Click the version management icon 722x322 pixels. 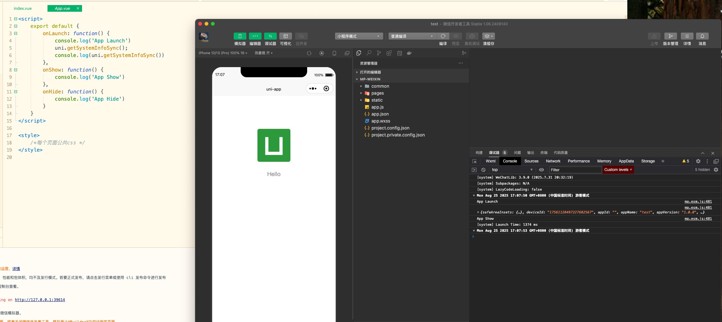click(670, 36)
